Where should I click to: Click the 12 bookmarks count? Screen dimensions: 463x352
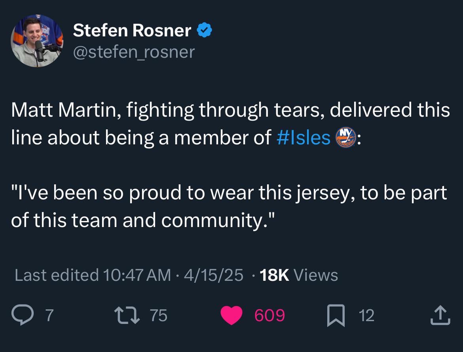coord(366,315)
